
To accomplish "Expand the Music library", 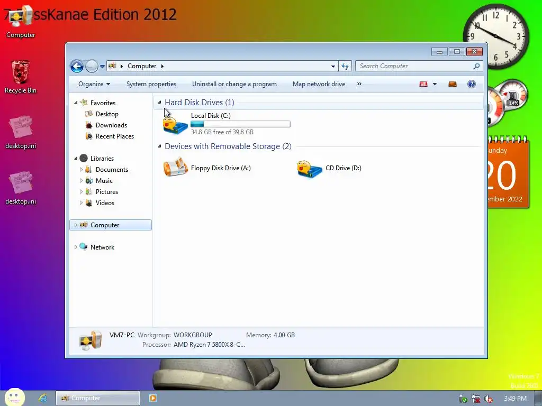I will [x=81, y=180].
